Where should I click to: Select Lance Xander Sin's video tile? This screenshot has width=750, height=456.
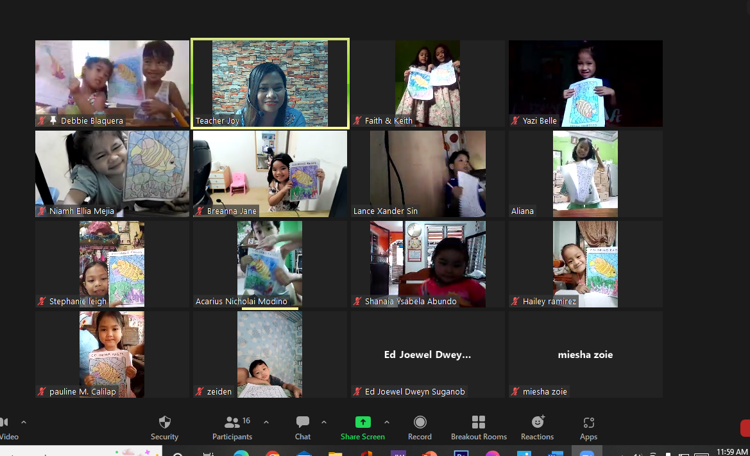[x=428, y=174]
